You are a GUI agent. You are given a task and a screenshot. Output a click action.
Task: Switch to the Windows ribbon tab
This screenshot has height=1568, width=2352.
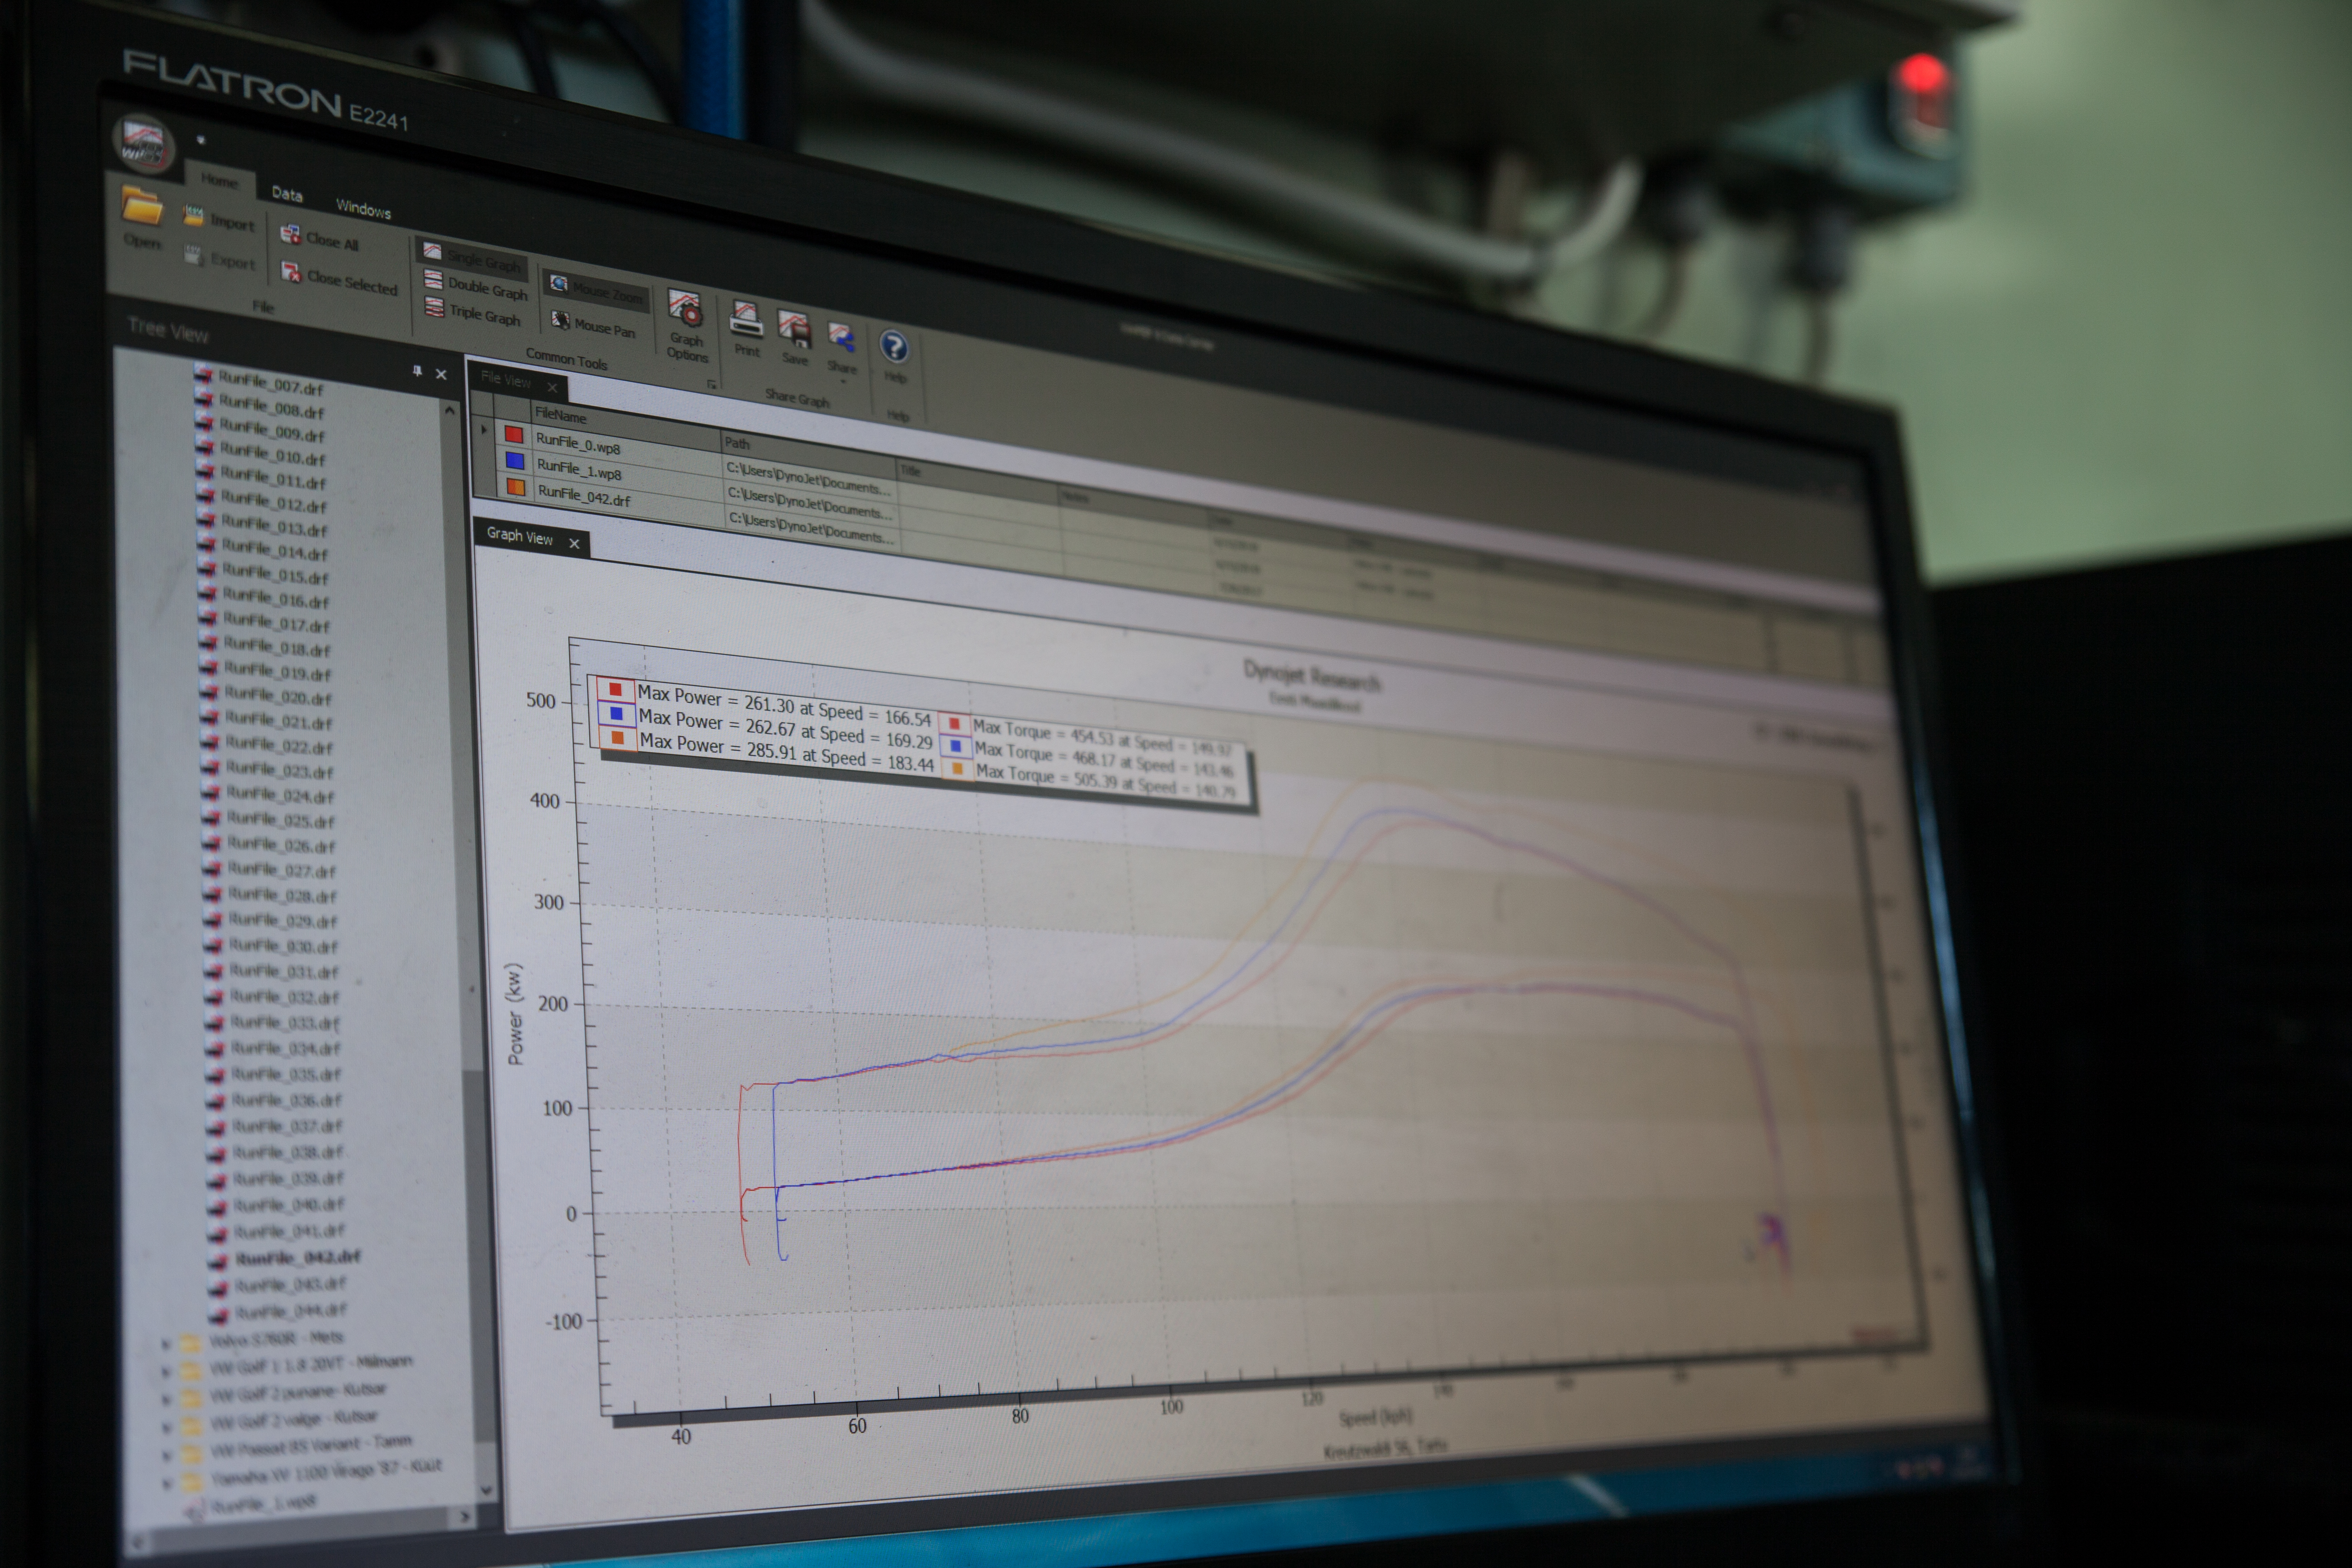[x=363, y=209]
